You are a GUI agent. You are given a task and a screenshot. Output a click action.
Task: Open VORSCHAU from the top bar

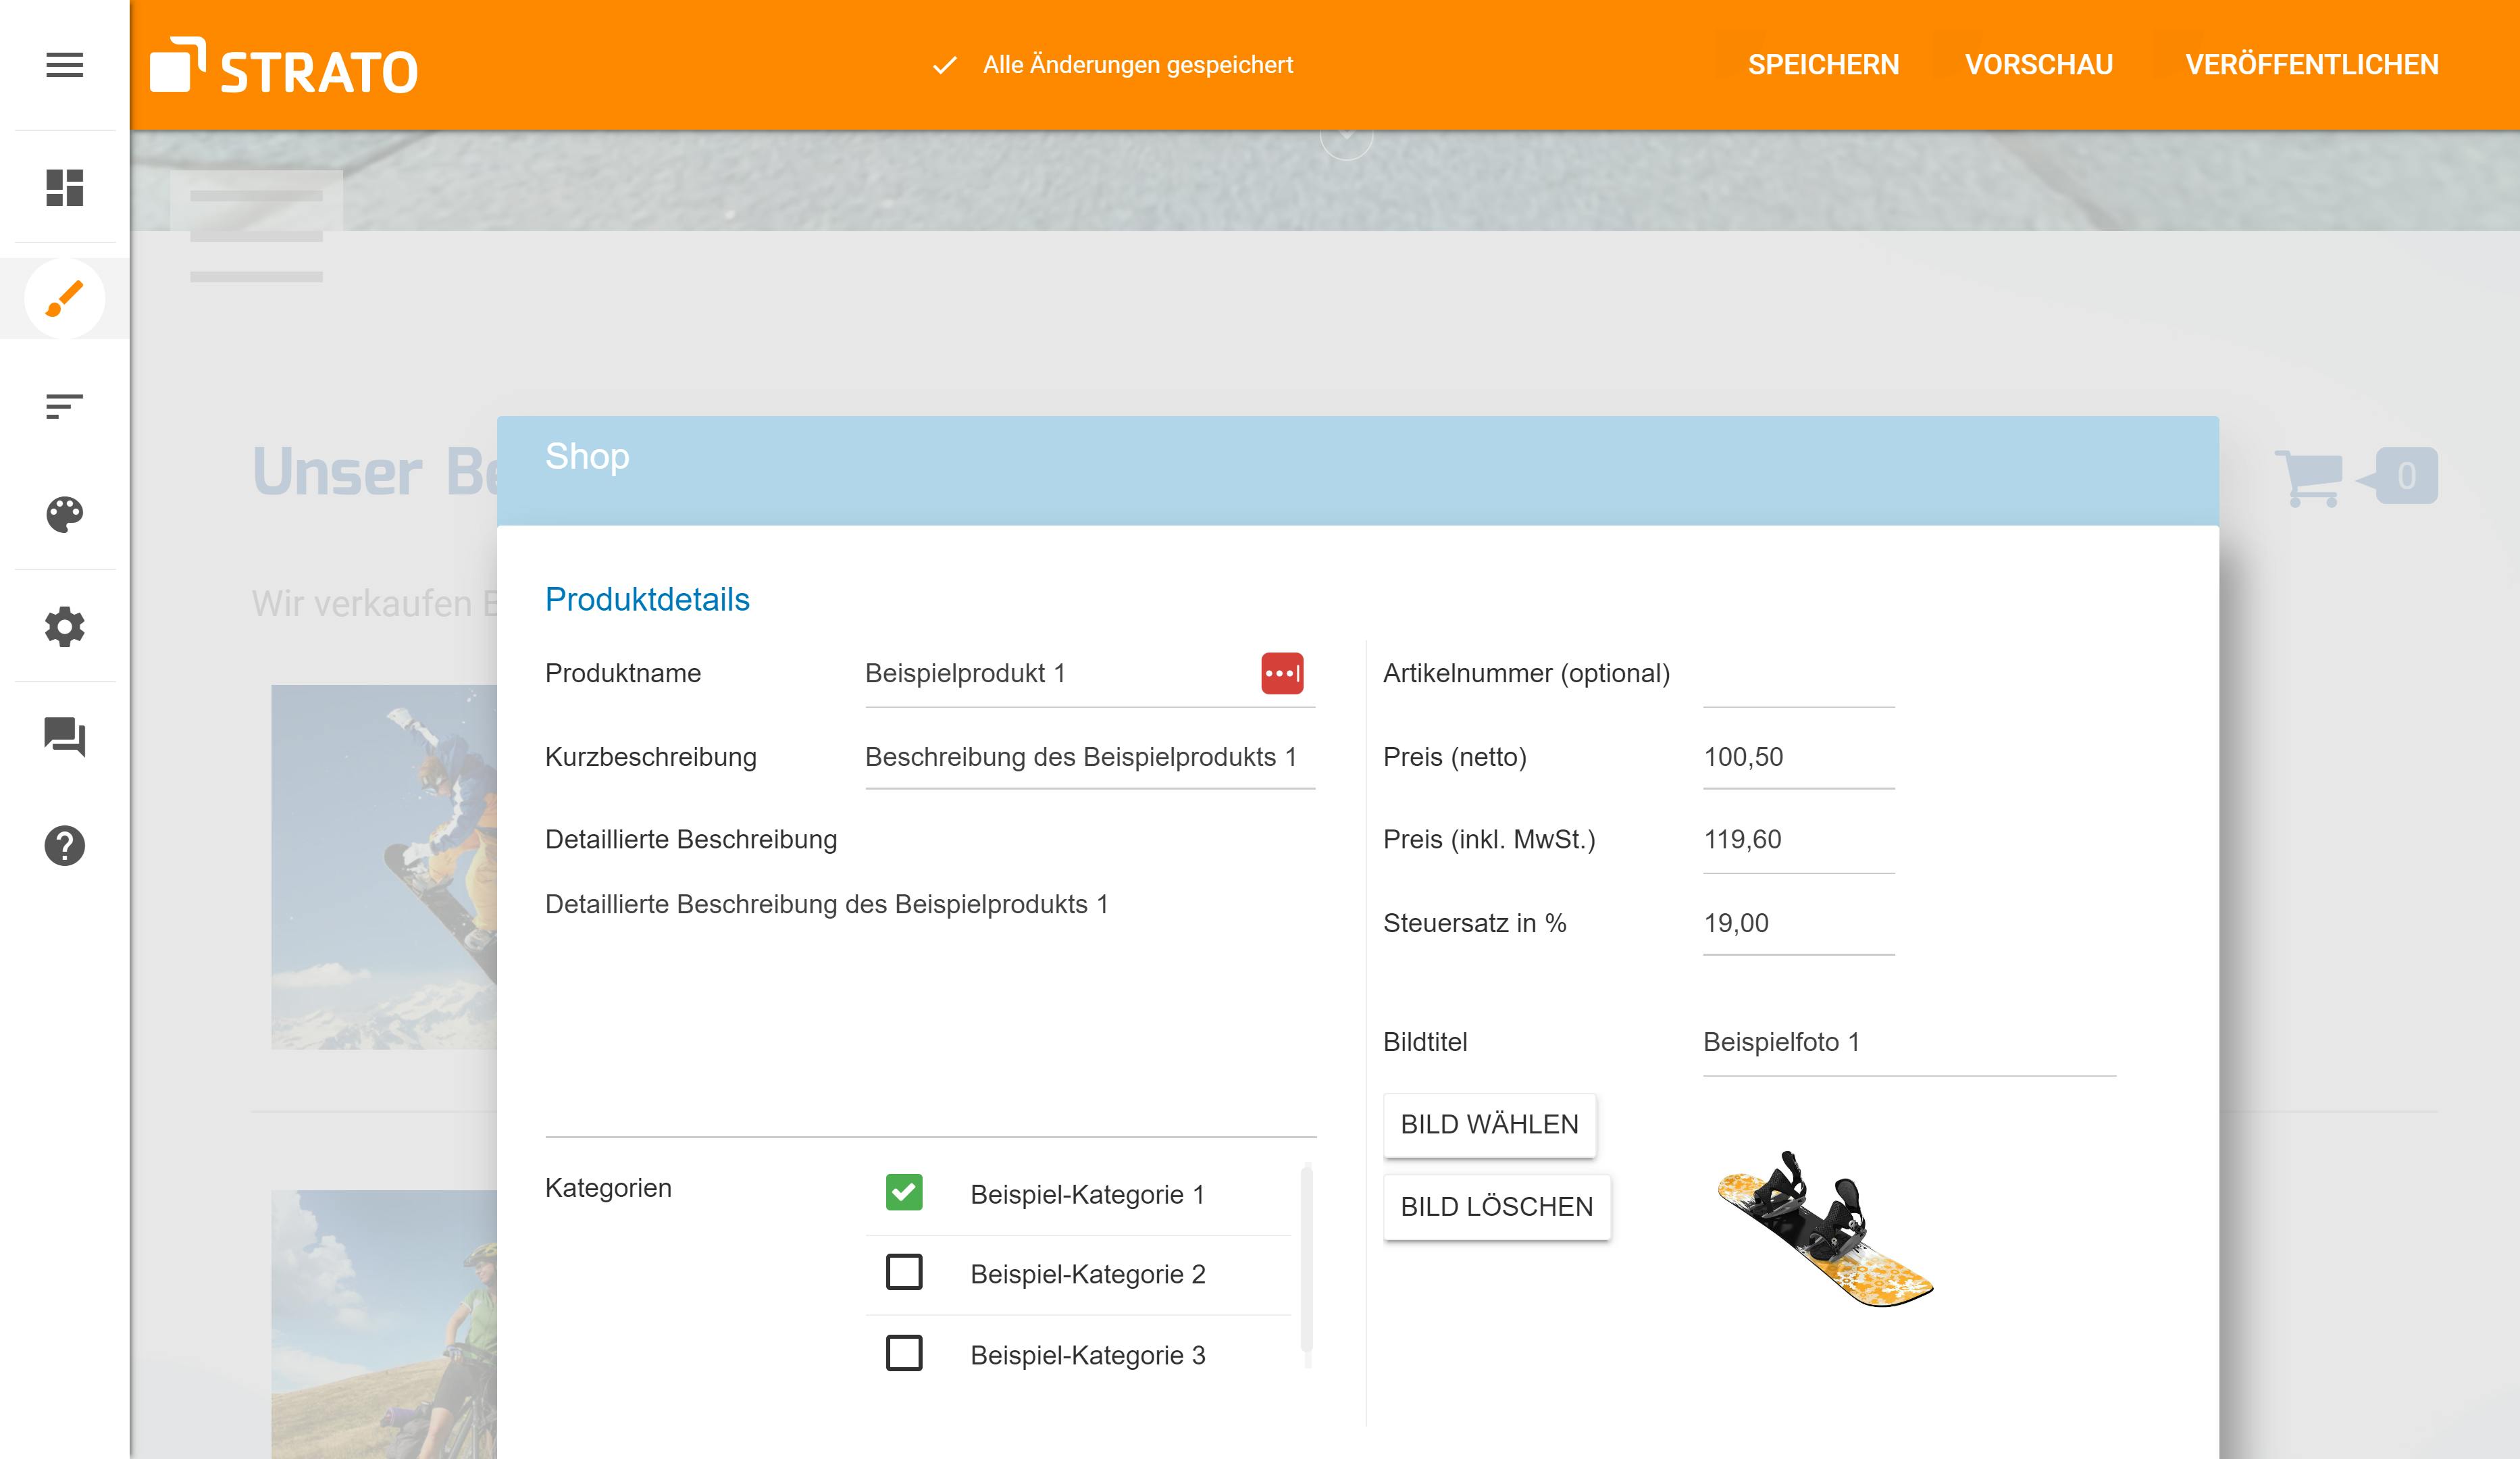pos(2039,64)
